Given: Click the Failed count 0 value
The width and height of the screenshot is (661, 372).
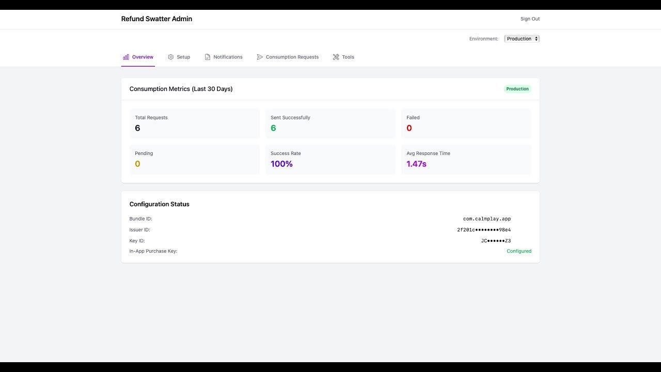Looking at the screenshot, I should coord(409,128).
